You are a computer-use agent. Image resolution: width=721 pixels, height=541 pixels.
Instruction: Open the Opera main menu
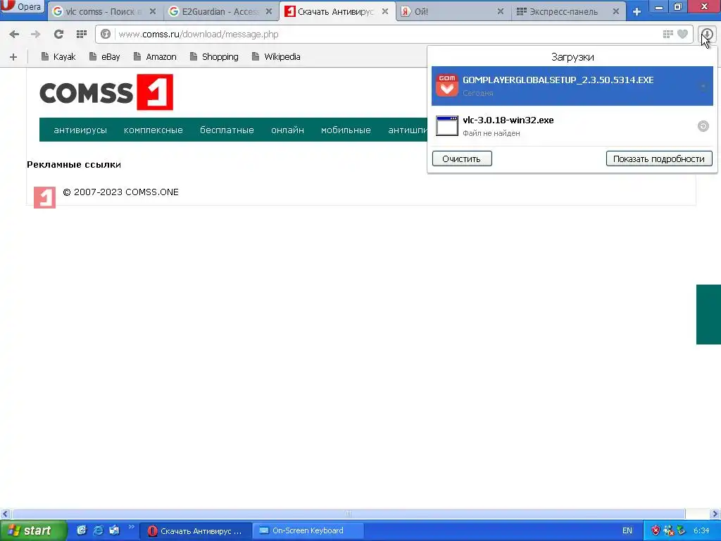click(22, 7)
